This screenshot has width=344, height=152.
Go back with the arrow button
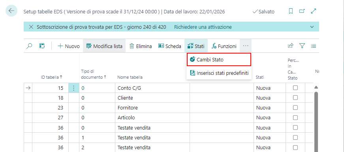click(x=11, y=11)
